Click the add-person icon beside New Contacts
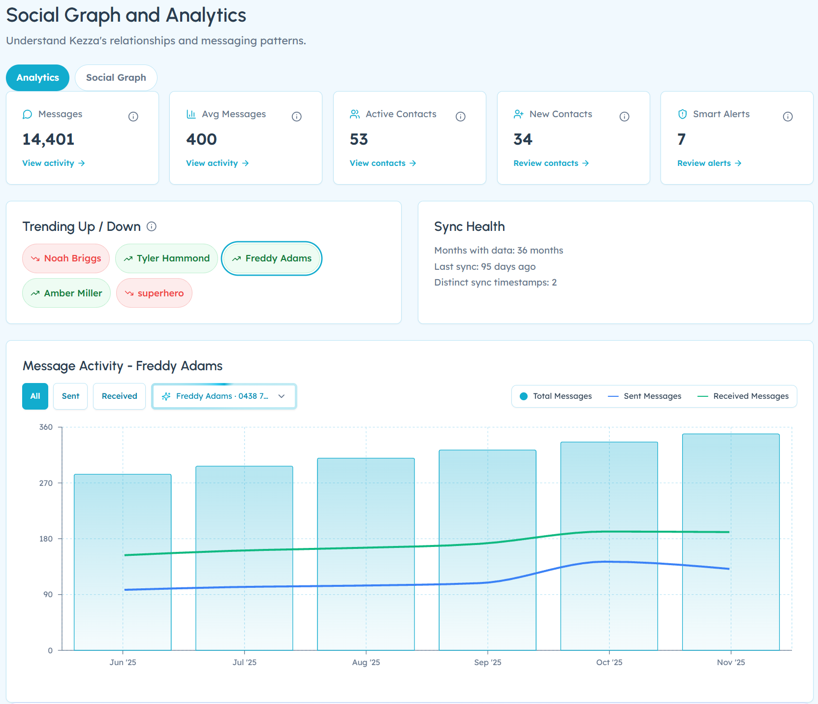The height and width of the screenshot is (704, 818). coord(519,114)
